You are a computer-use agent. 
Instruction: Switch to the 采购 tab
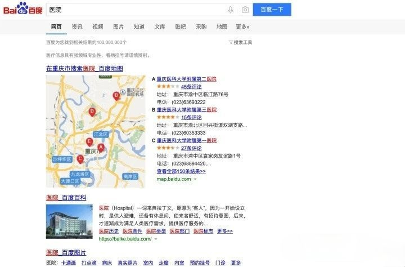[201, 26]
